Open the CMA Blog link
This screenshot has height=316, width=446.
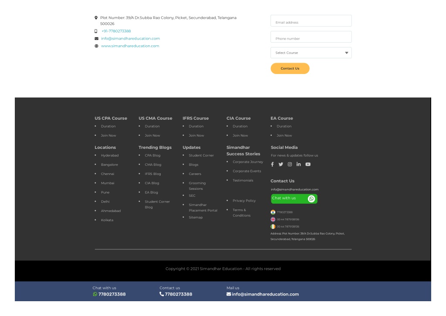click(x=153, y=165)
